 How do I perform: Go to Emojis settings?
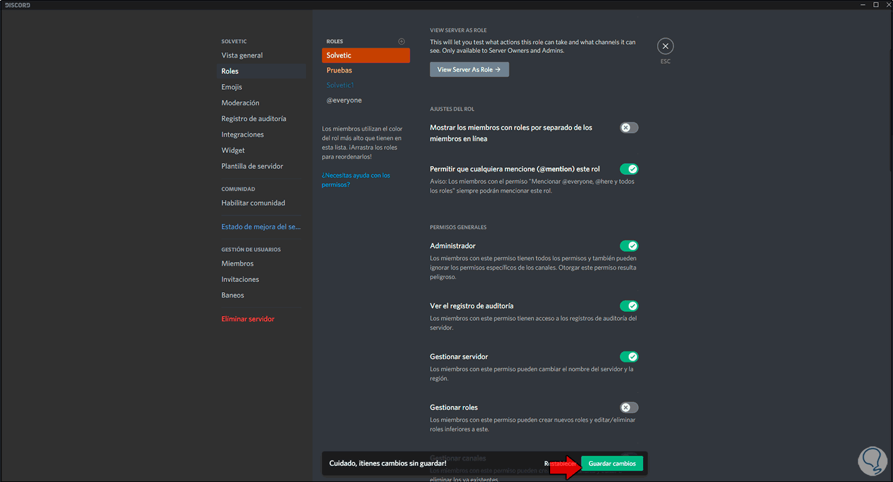coord(261,87)
